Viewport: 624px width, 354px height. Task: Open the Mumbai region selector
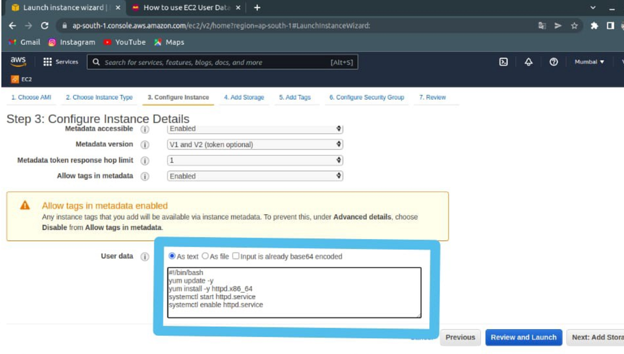tap(589, 61)
